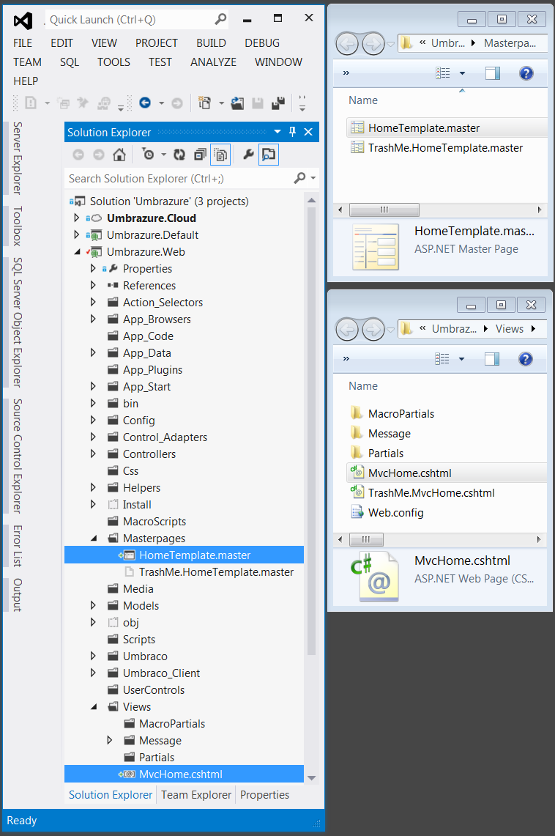The width and height of the screenshot is (555, 836).
Task: Click Collapse All icon in Solution Explorer
Action: pos(199,155)
